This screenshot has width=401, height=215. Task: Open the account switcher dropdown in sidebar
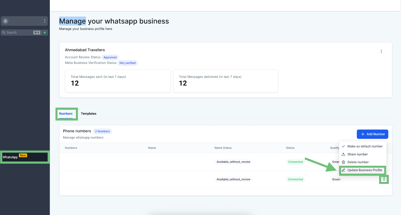[24, 21]
